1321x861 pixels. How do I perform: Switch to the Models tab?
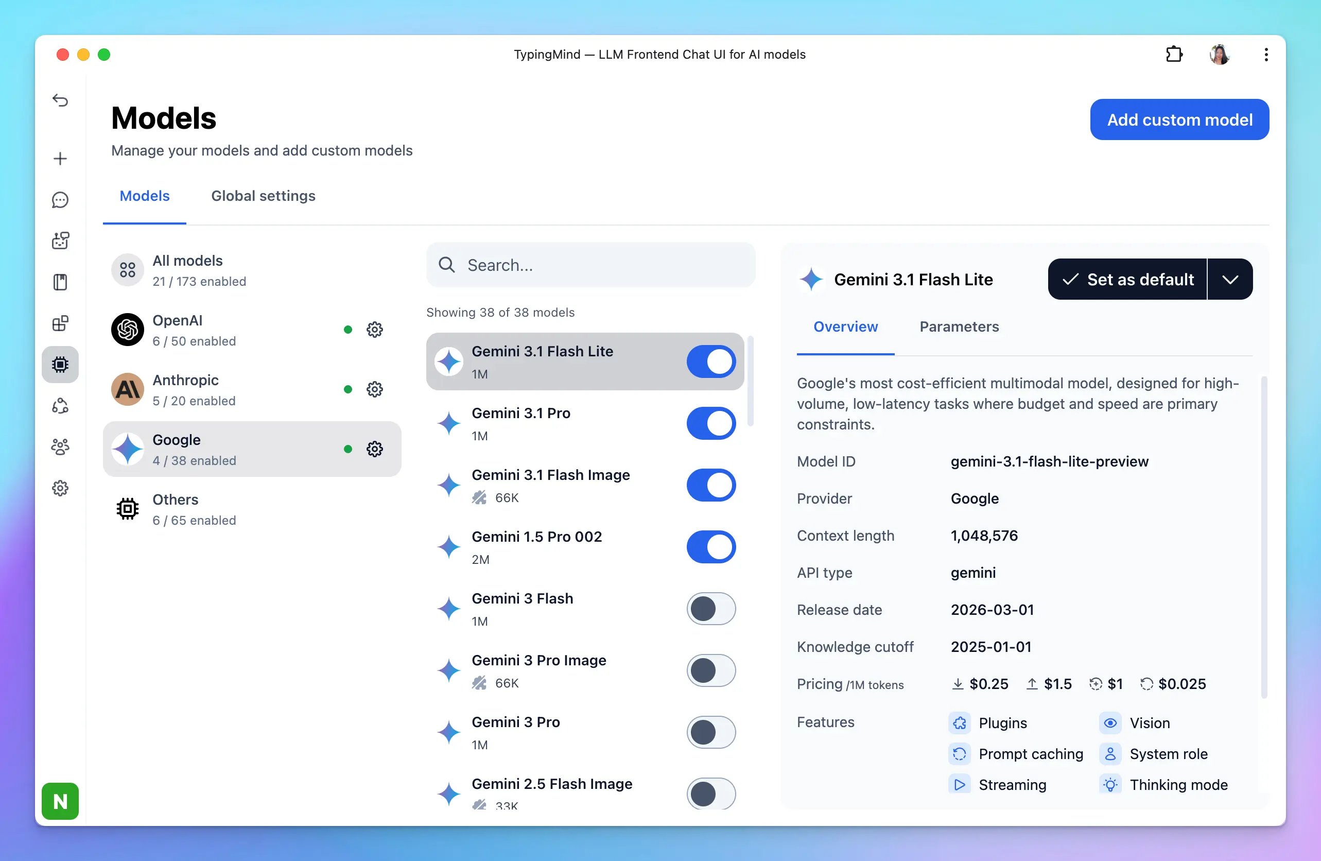coord(144,196)
